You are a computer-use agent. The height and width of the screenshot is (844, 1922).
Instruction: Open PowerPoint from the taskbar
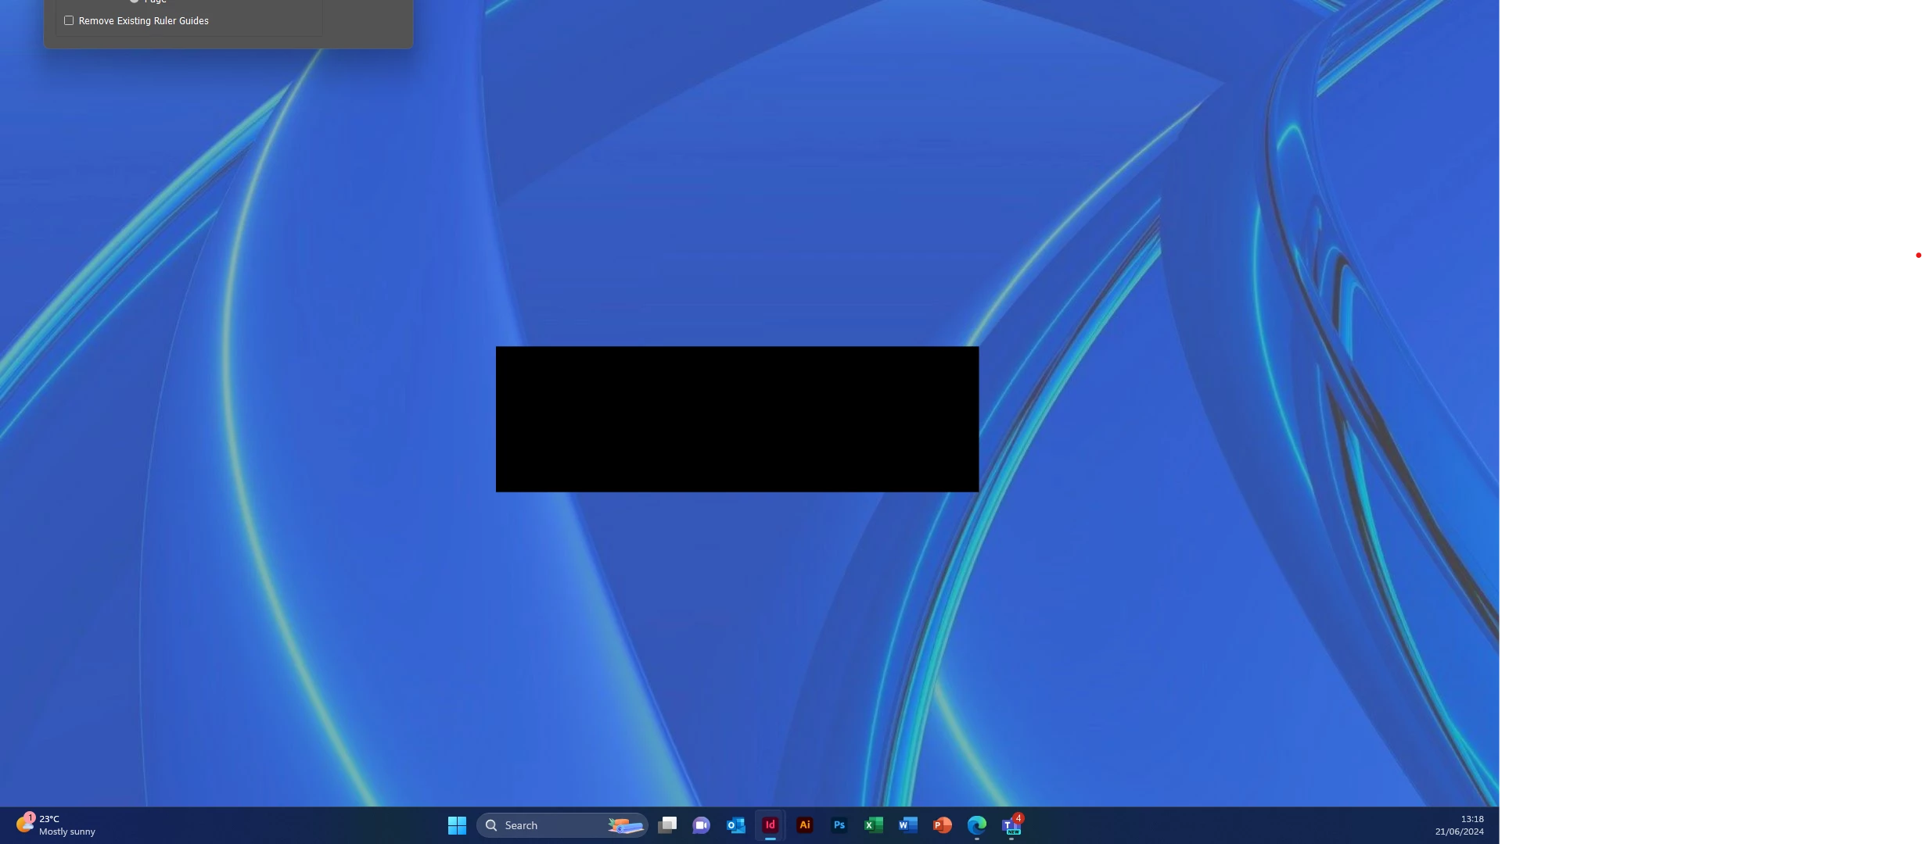click(x=942, y=825)
